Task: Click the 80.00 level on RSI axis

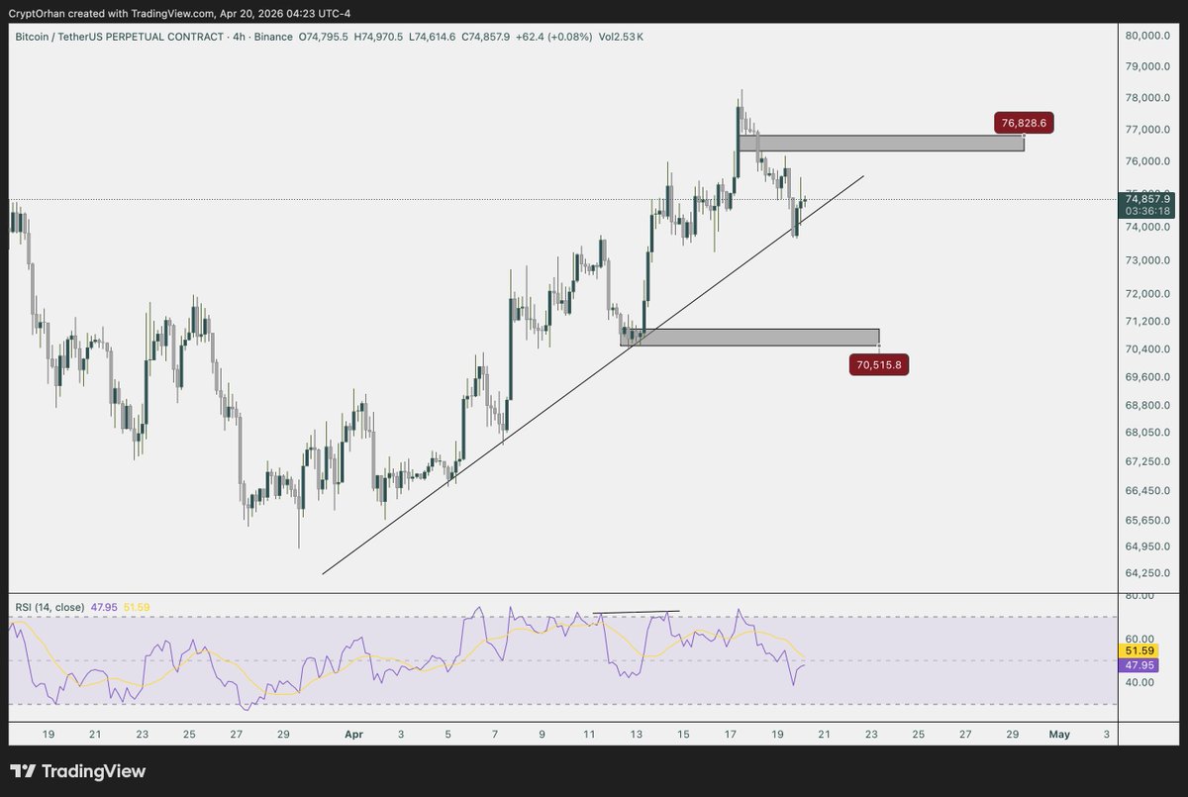Action: 1139,595
